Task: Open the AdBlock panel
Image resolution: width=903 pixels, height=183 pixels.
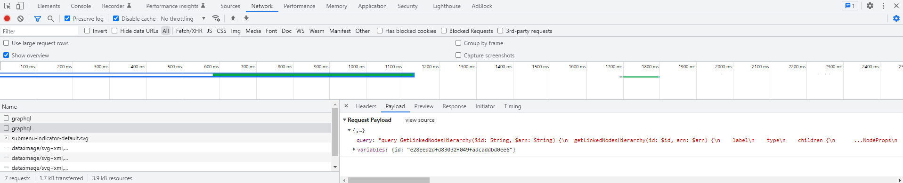Action: [x=482, y=6]
